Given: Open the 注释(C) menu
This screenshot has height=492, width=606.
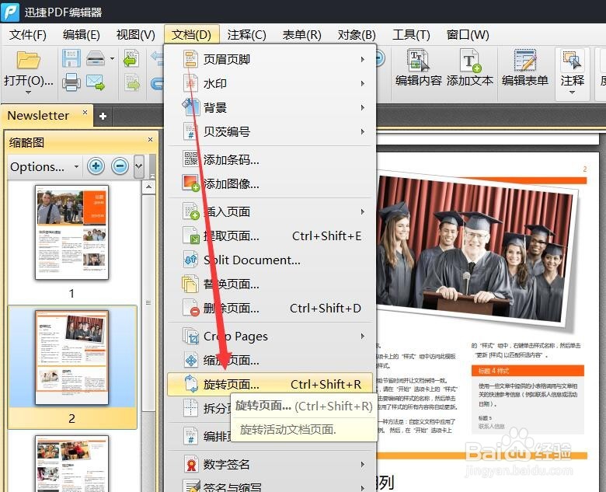Looking at the screenshot, I should pyautogui.click(x=246, y=35).
